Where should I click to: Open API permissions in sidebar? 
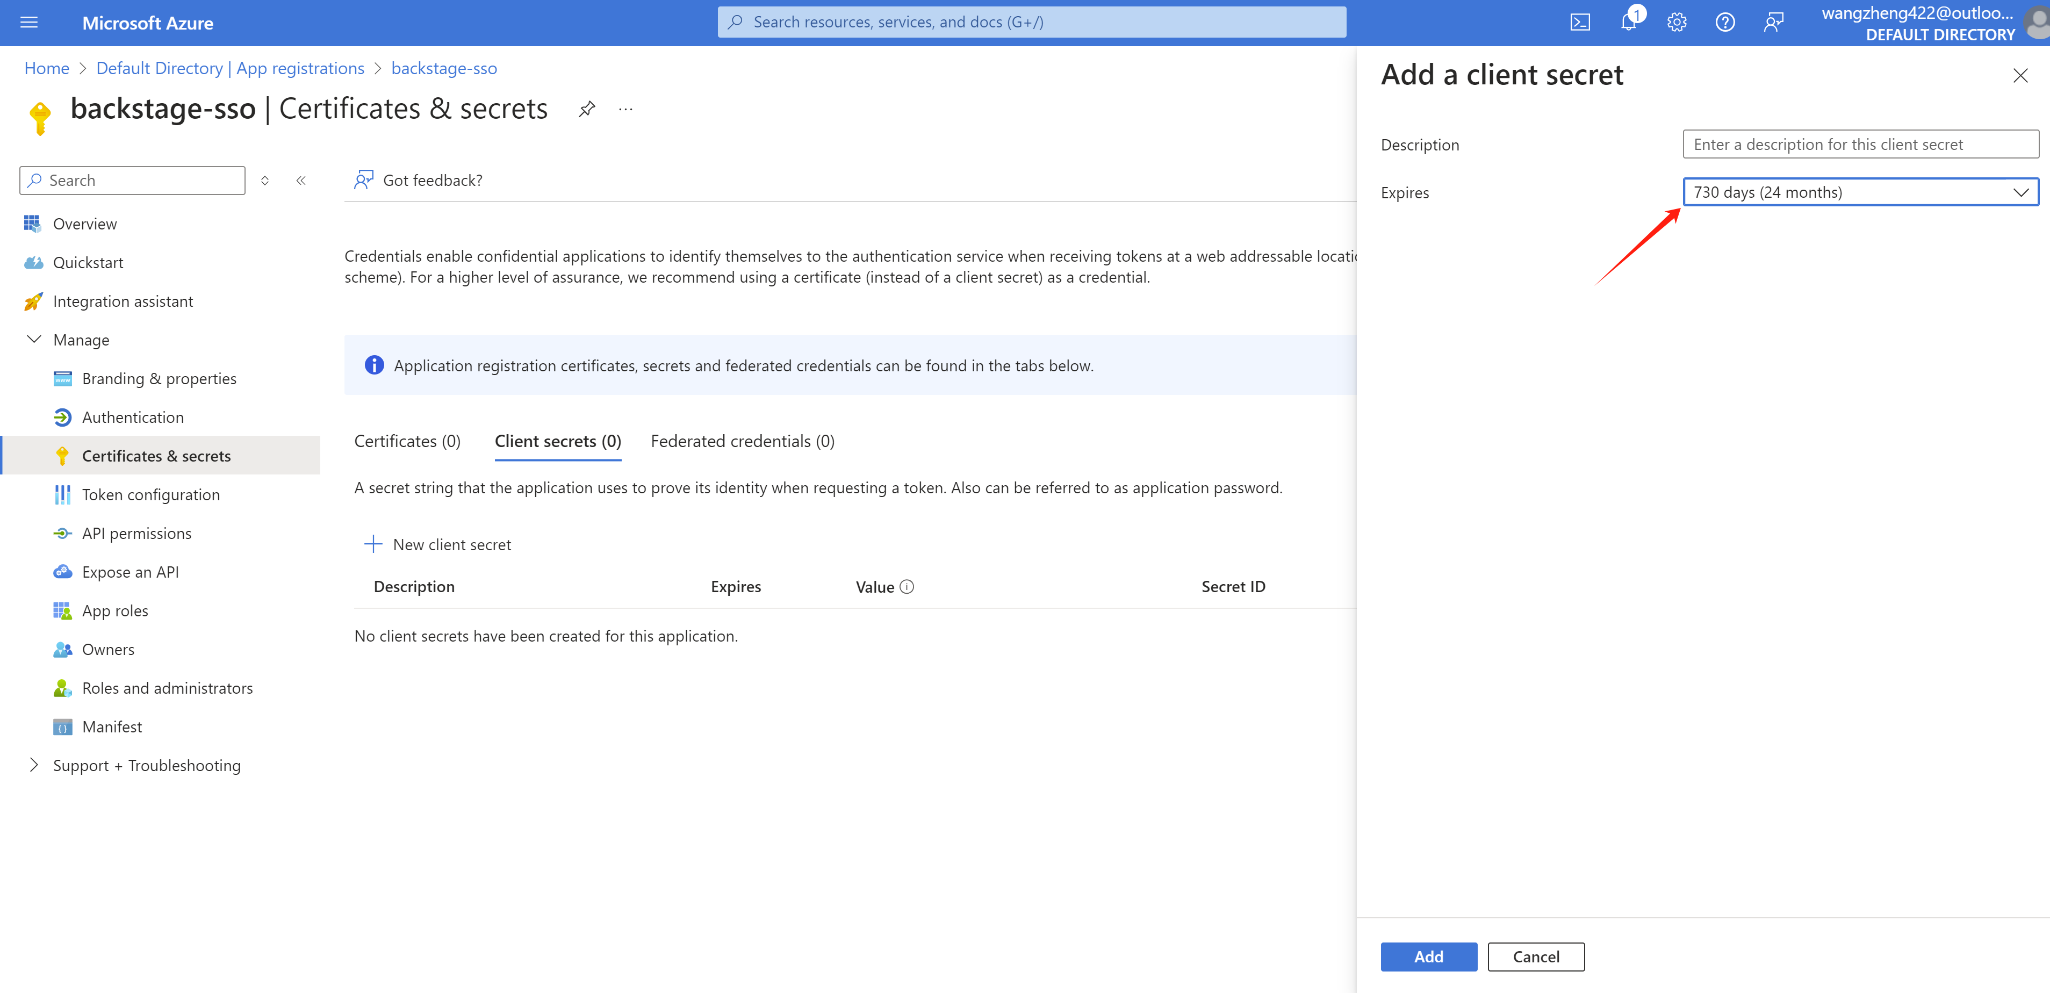pyautogui.click(x=136, y=533)
